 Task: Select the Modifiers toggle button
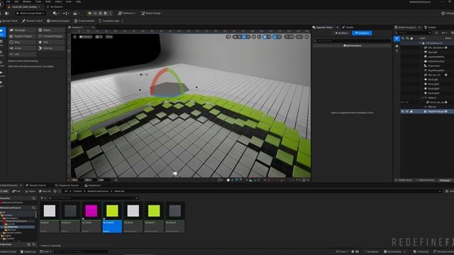tap(342, 33)
